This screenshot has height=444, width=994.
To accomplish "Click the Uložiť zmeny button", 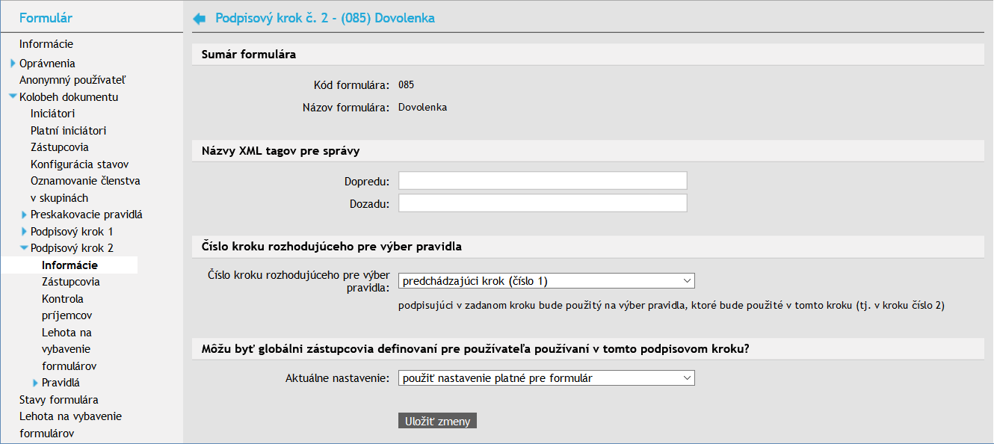I will 437,422.
